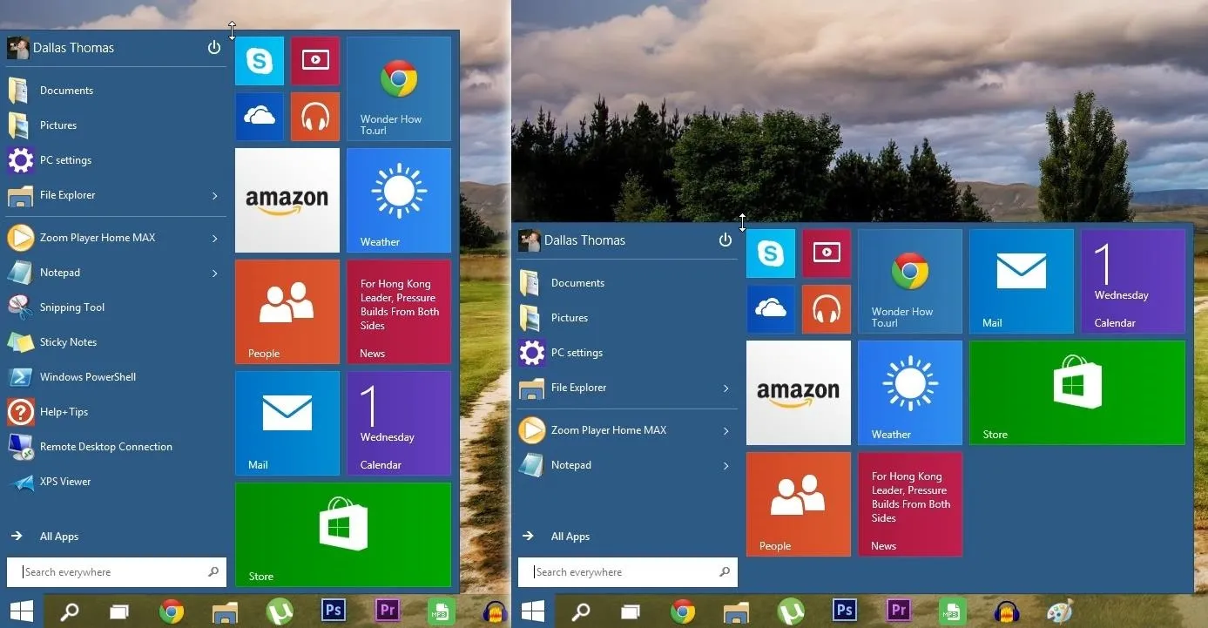Open the Skype tile in right Start menu
The height and width of the screenshot is (628, 1208).
pos(771,253)
